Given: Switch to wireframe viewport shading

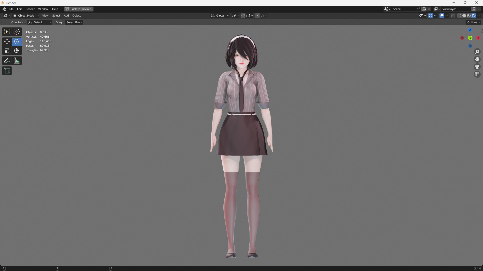Looking at the screenshot, I should 459,16.
